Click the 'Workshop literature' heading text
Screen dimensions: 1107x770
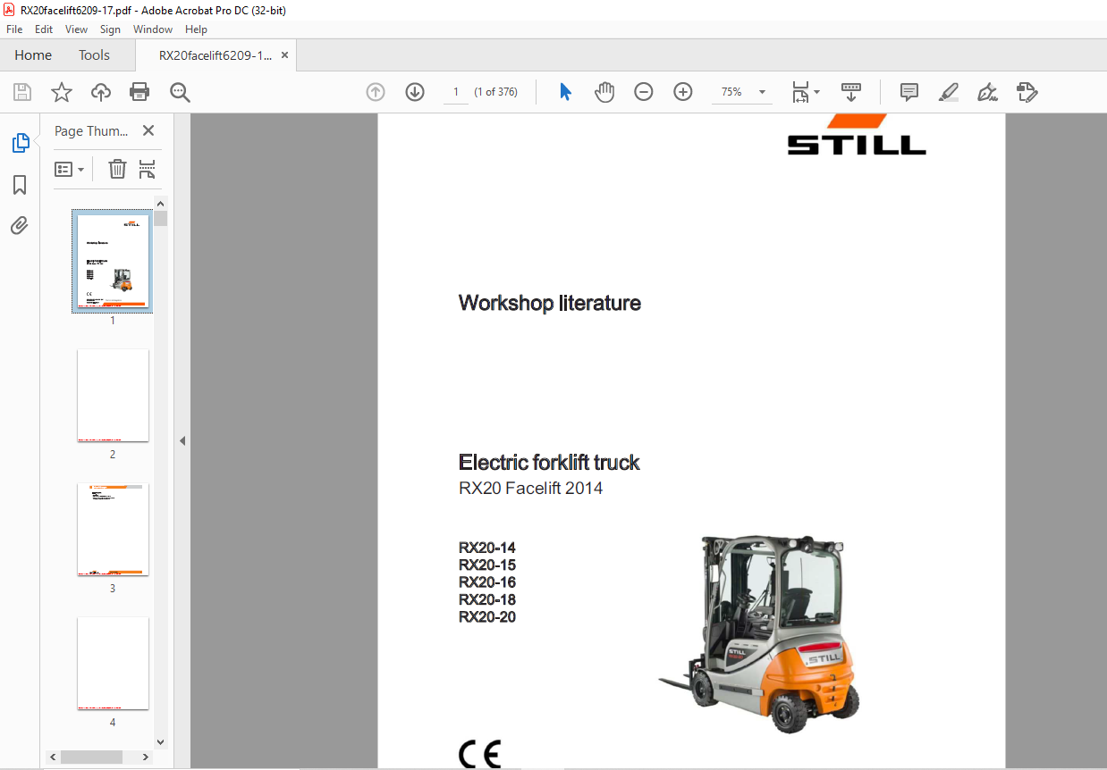(550, 304)
